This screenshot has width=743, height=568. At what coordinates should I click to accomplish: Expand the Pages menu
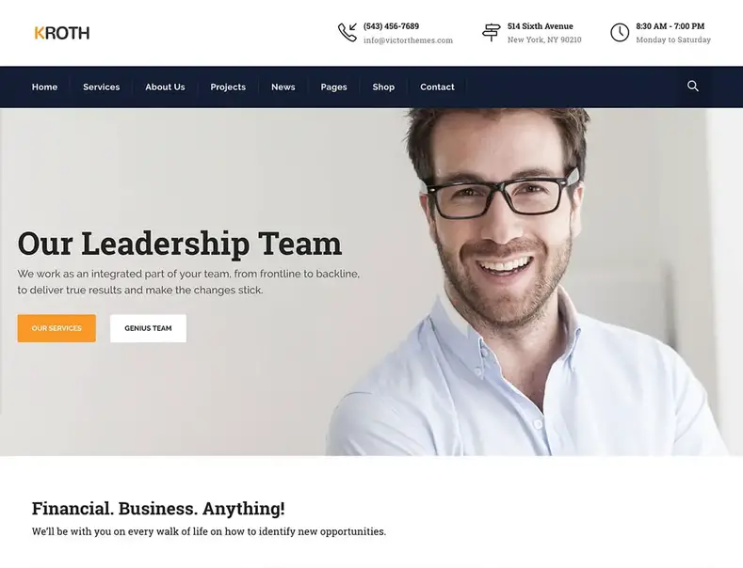(x=333, y=87)
